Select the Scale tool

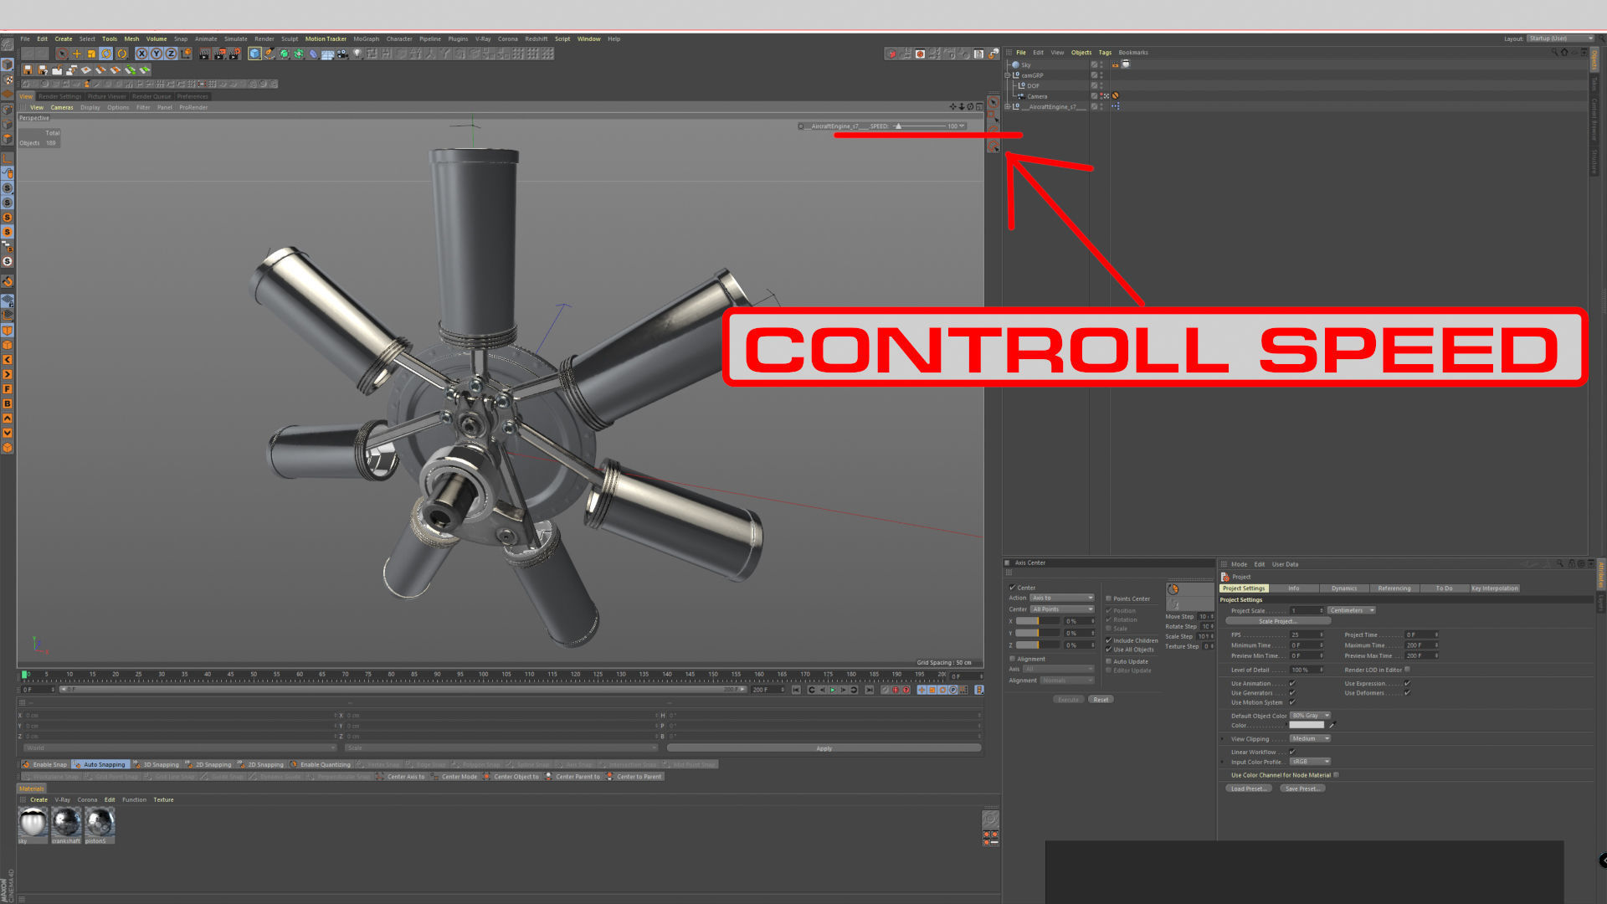tap(91, 54)
